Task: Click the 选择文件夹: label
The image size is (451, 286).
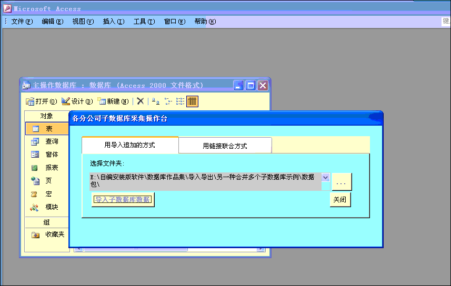Action: coord(107,164)
